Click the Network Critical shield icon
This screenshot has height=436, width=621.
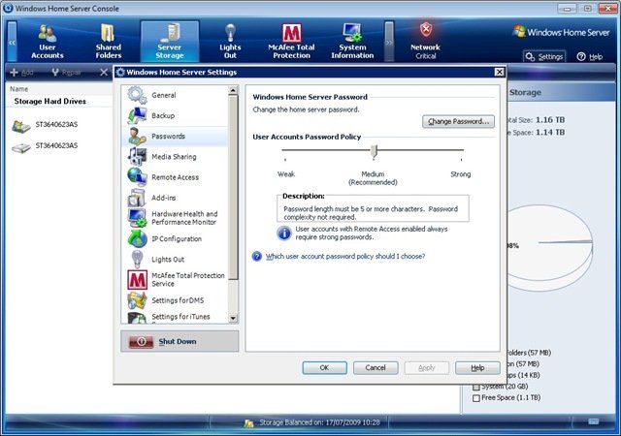pyautogui.click(x=426, y=30)
